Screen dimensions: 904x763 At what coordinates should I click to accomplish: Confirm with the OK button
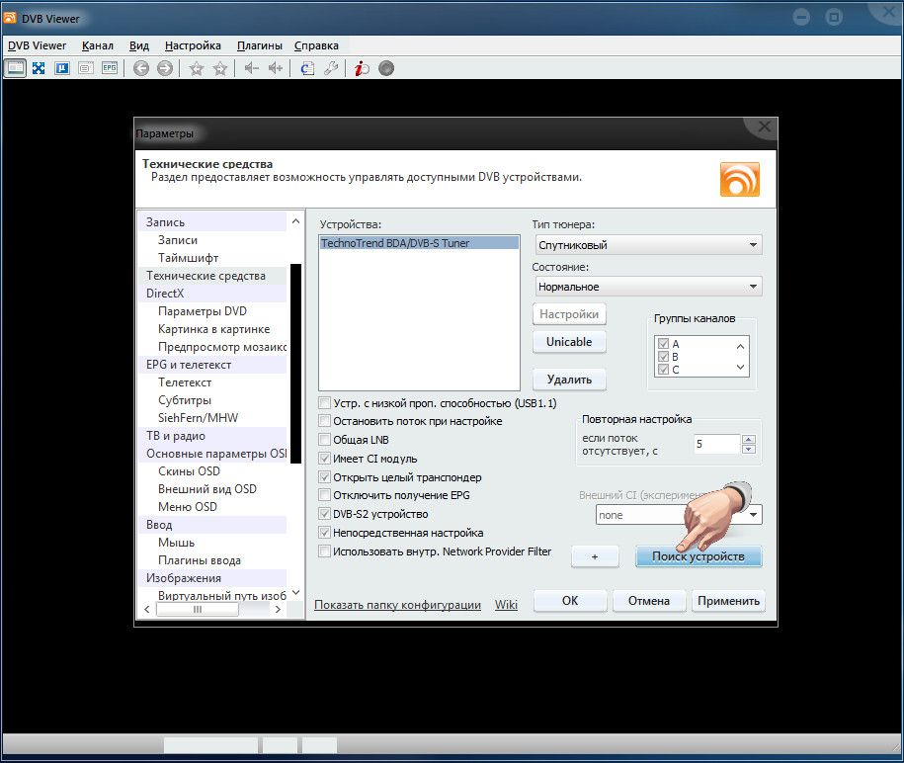click(x=570, y=601)
